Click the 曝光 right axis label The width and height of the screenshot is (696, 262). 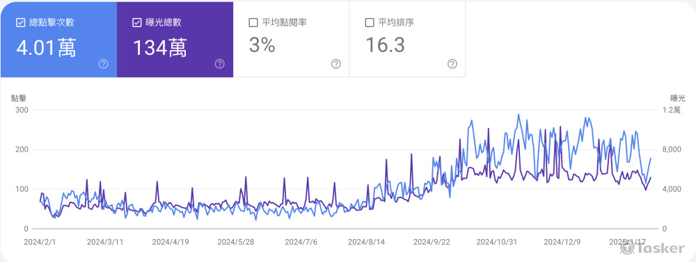coord(678,99)
